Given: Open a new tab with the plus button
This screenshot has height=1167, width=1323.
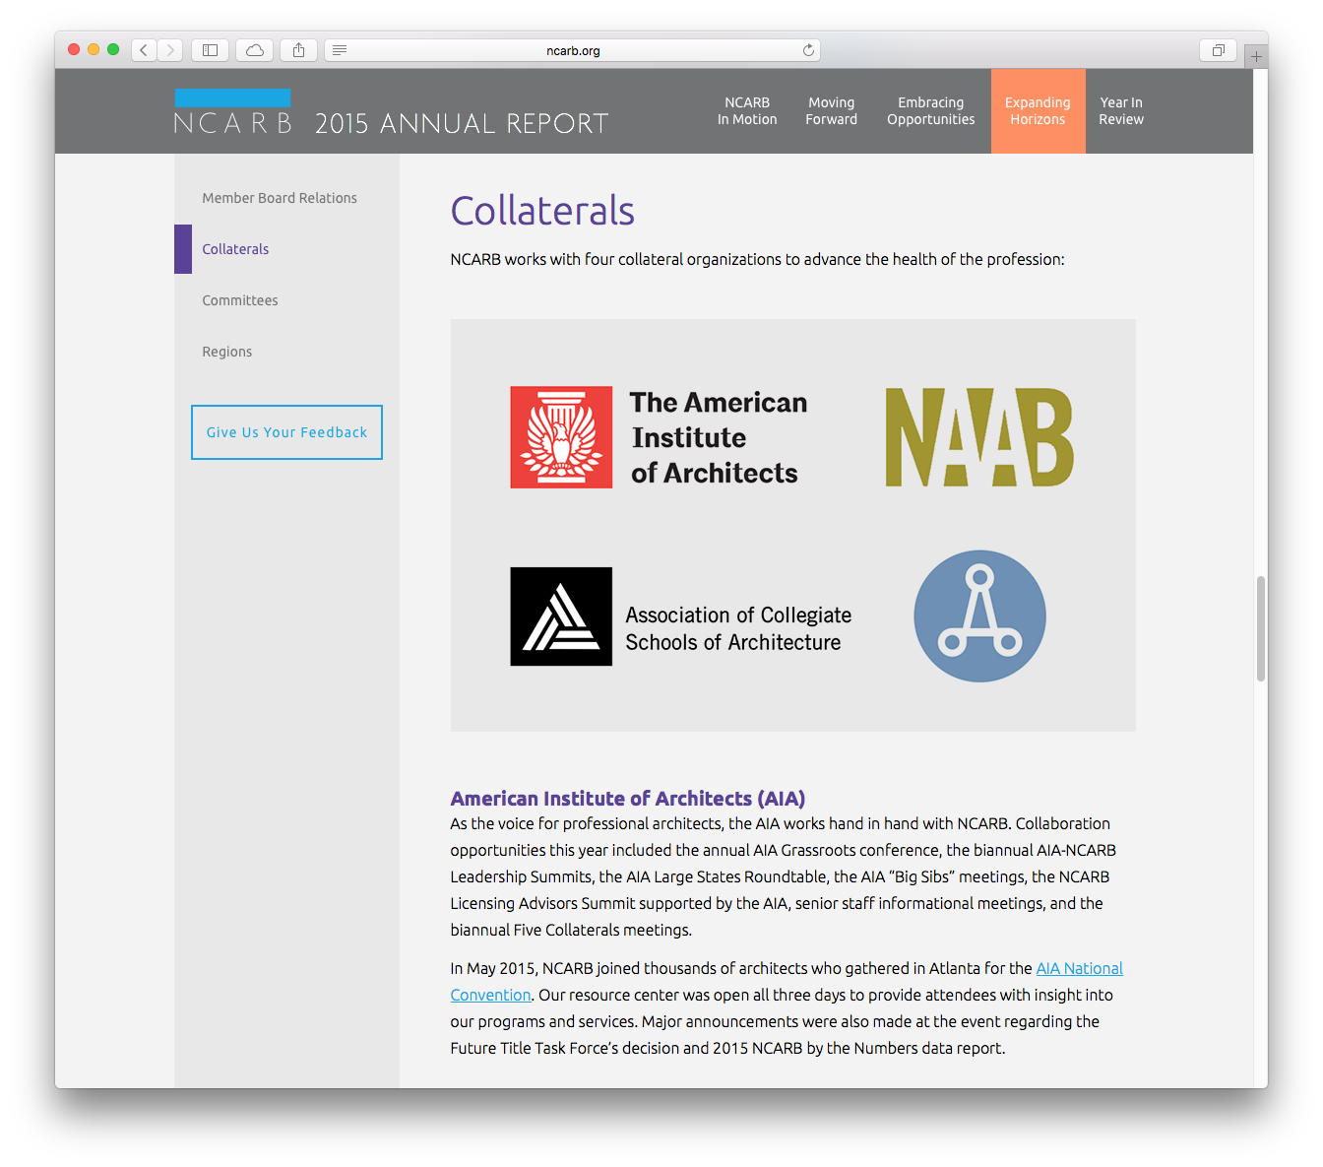Looking at the screenshot, I should [x=1256, y=56].
